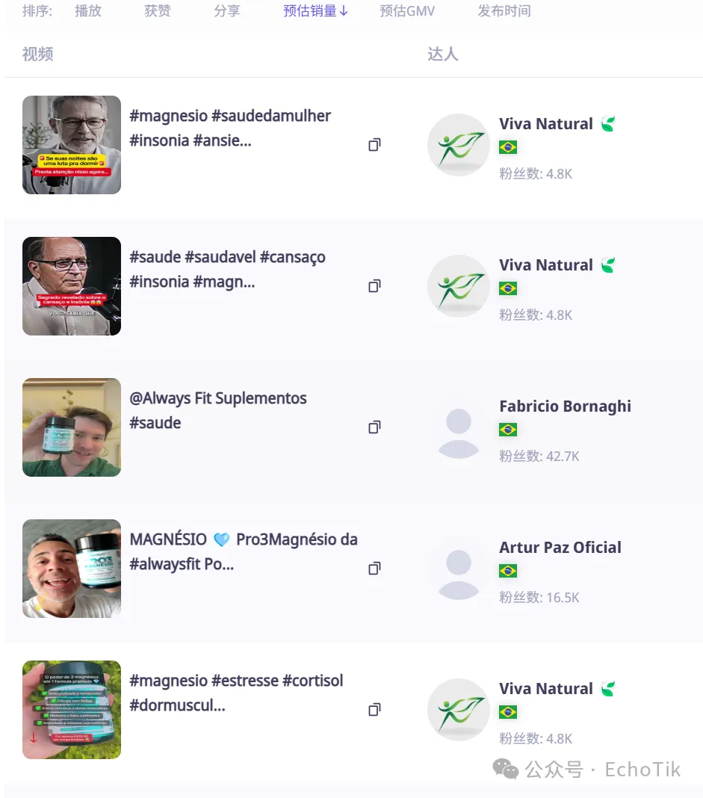Toggle the 预估销量 descending sort
Screen dimensions: 703x798
(316, 11)
